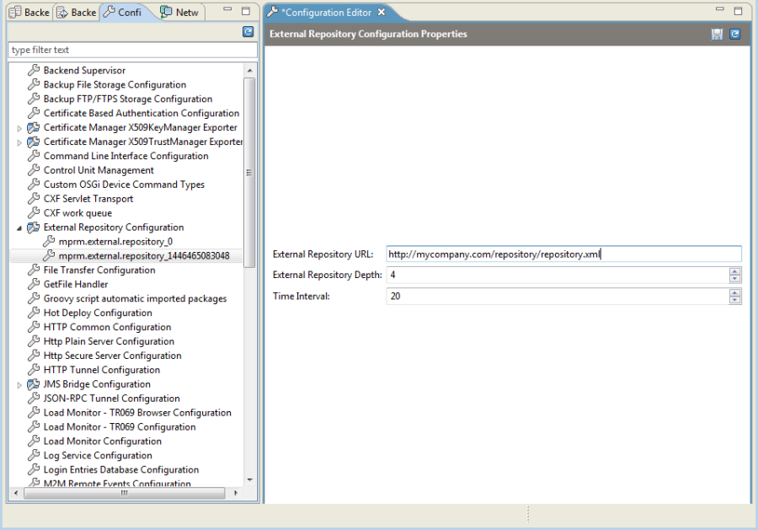Click the horizontal scrollbar of the tree
This screenshot has height=530, width=758.
[x=125, y=493]
